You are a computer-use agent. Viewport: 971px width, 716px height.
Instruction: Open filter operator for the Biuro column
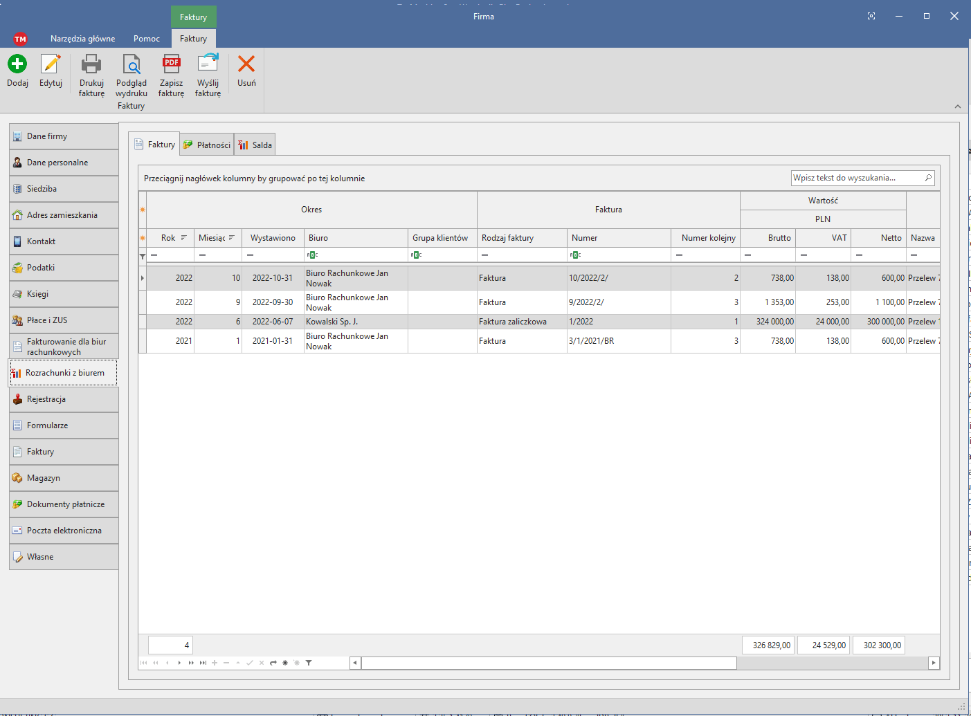pyautogui.click(x=312, y=255)
